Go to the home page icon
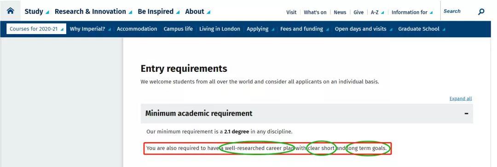This screenshot has height=167, width=497. [x=11, y=11]
